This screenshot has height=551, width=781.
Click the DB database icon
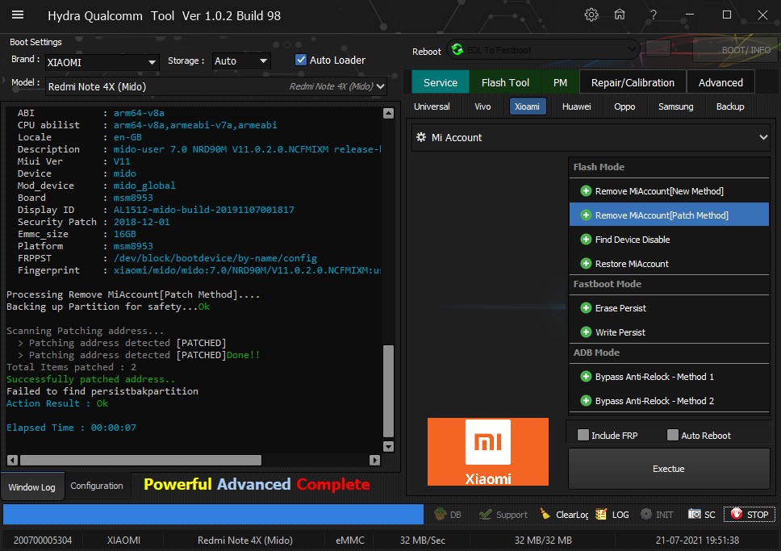point(440,514)
